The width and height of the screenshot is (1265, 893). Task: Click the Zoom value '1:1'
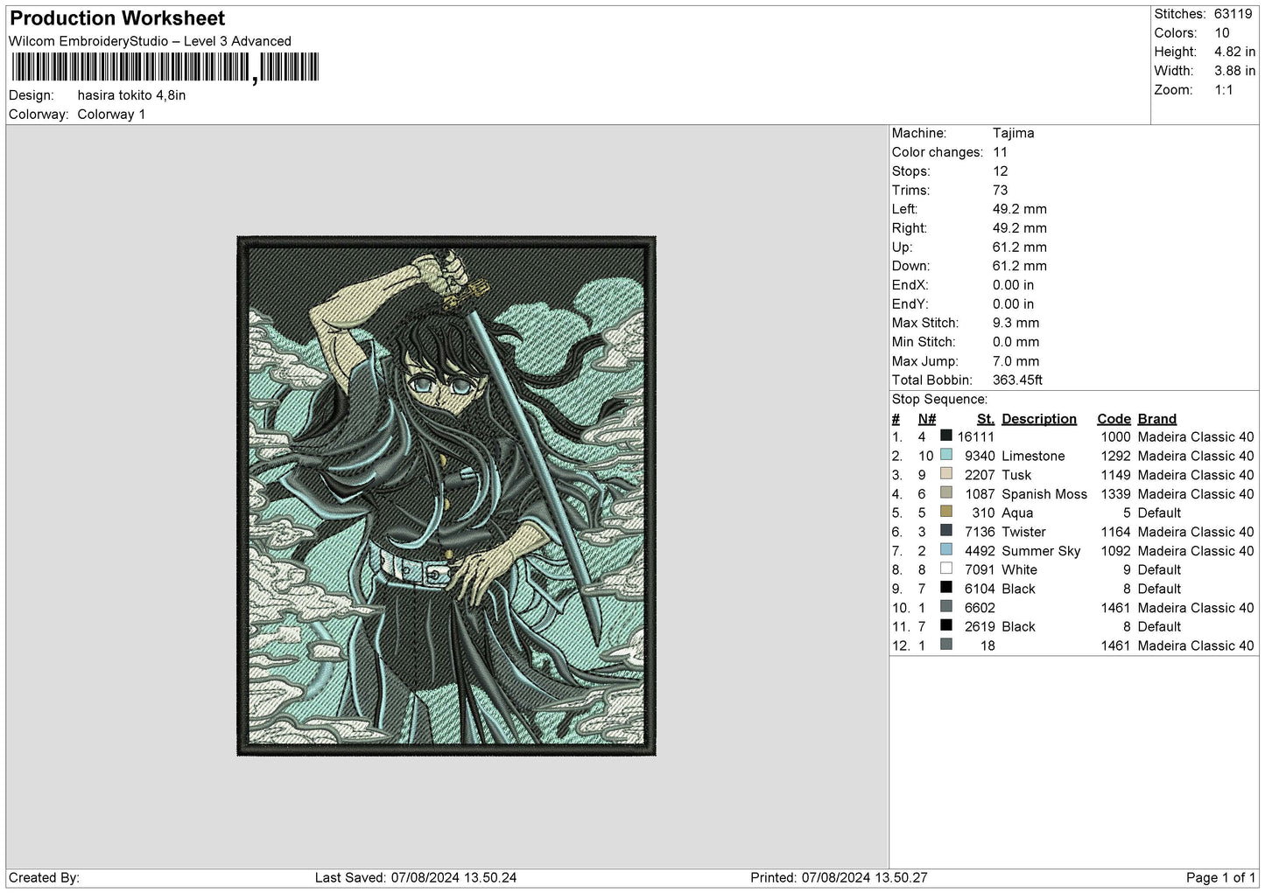pyautogui.click(x=1224, y=90)
